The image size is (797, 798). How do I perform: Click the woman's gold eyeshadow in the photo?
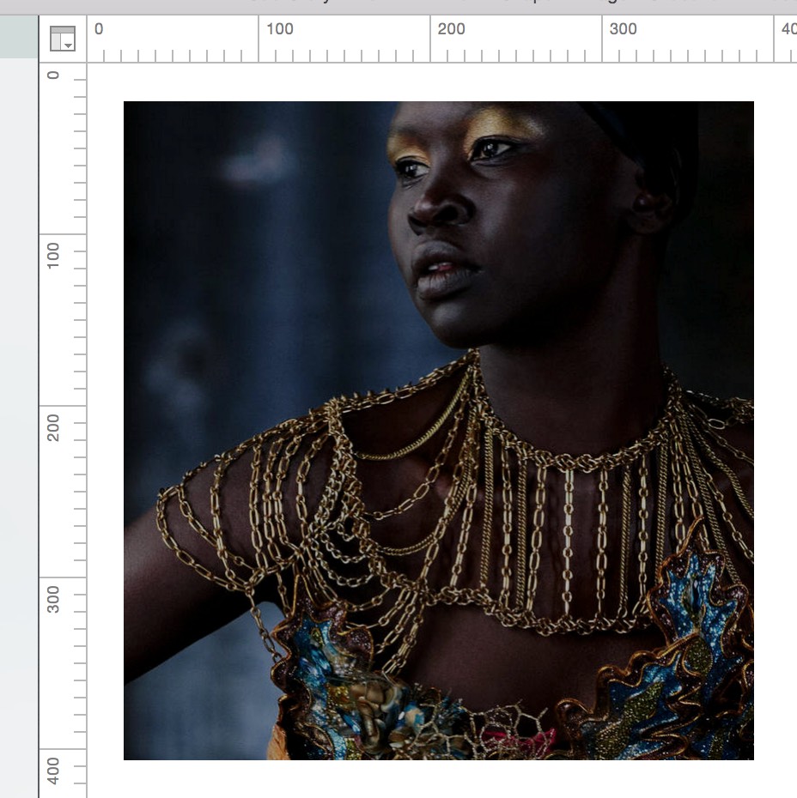(498, 124)
